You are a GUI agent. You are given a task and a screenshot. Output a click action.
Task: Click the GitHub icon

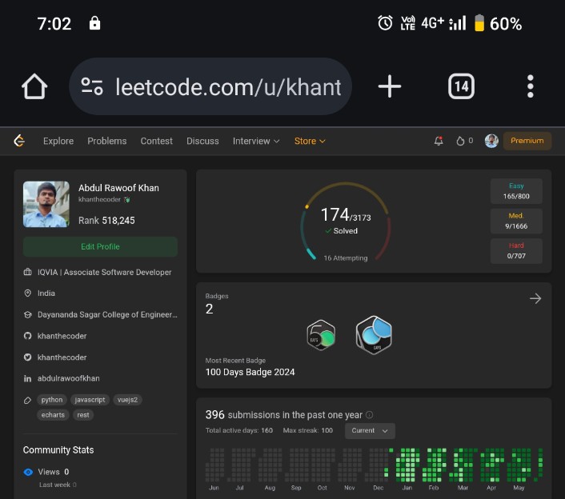[27, 336]
